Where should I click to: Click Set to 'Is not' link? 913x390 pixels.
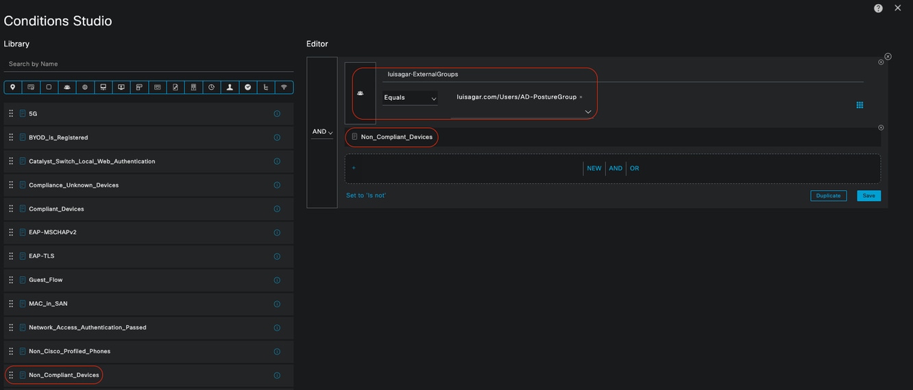[366, 196]
